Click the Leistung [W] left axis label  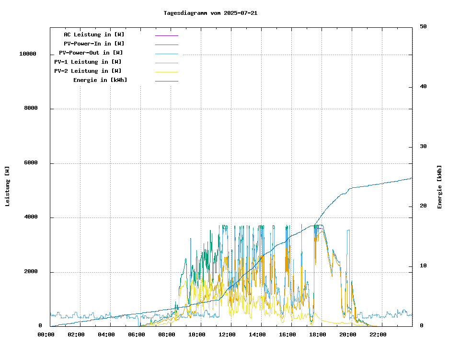[x=8, y=186]
